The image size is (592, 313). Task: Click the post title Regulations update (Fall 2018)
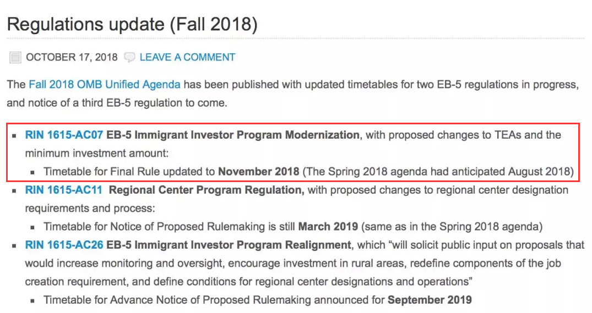coord(132,25)
